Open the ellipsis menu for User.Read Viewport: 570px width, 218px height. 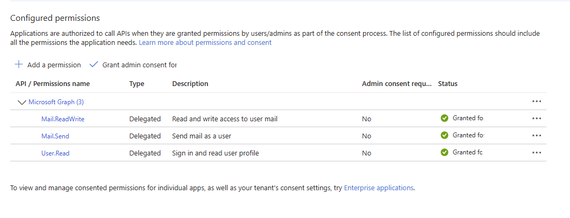(x=537, y=153)
